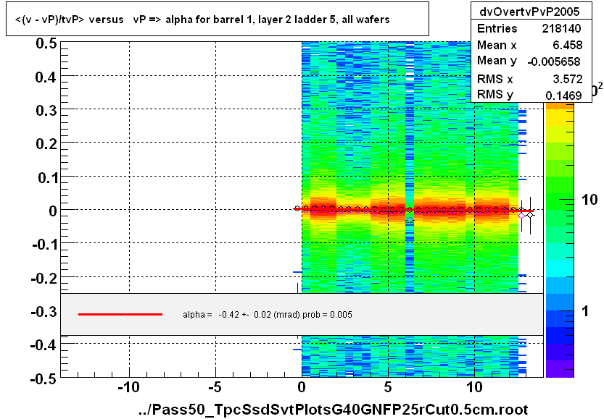Viewport: 604px width, 419px height.
Task: Click the Entries 218140 row in stats box
Action: 529,28
